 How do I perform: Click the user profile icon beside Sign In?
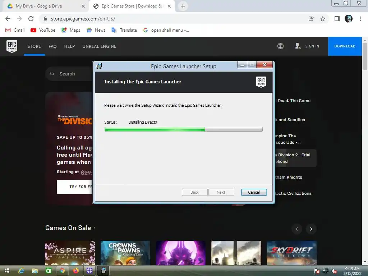click(298, 46)
